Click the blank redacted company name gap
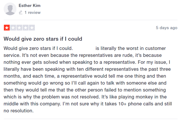This screenshot has width=181, height=122. pyautogui.click(x=84, y=48)
